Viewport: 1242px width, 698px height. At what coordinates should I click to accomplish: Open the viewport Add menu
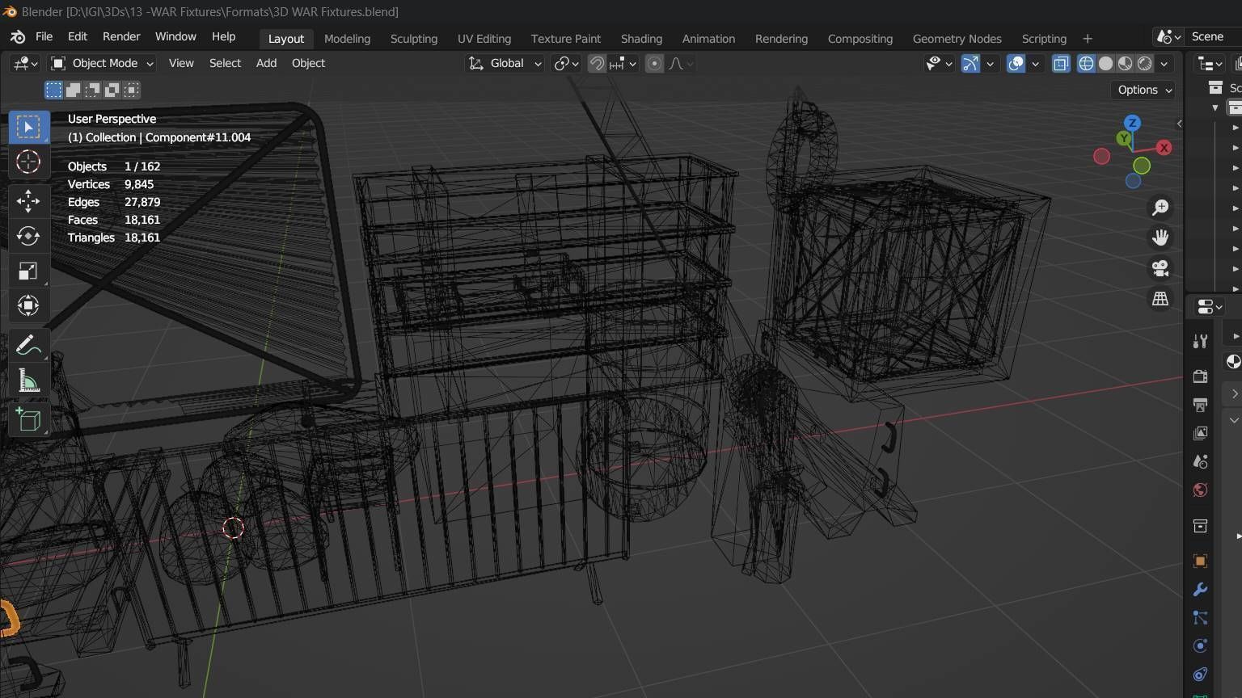tap(266, 63)
